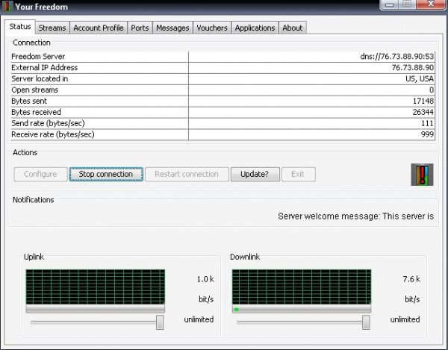Select the Freedom Server value dns://76.73.88.90:53

397,57
